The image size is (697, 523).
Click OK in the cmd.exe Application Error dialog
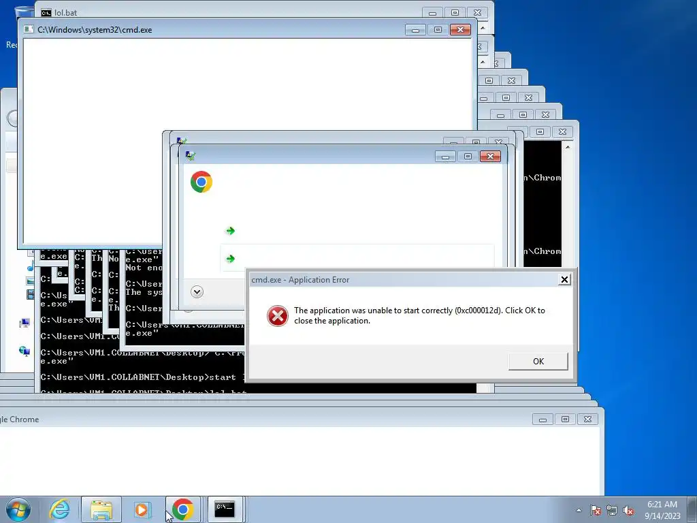(x=538, y=361)
